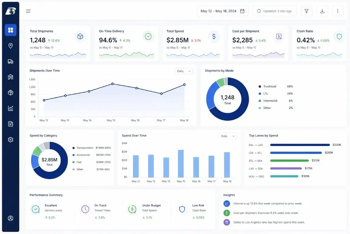Viewport: 350px width, 234px height.
Task: Open the warehouse sidebar icon
Action: click(11, 77)
